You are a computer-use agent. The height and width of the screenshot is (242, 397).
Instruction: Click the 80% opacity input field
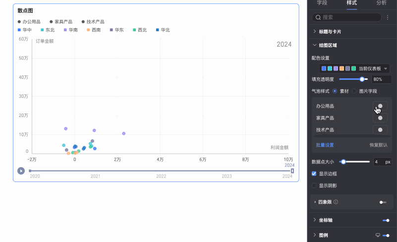(381, 79)
